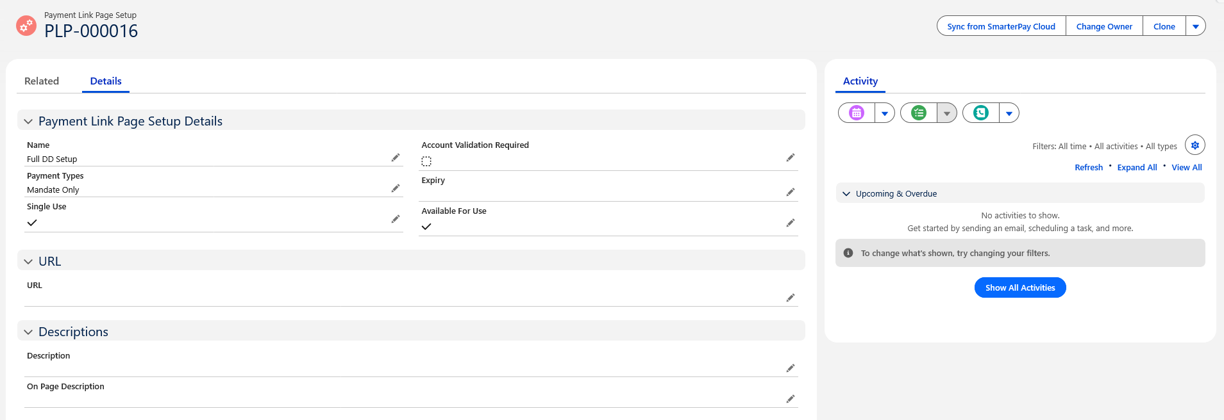Click Sync from SmarterPay Cloud button
This screenshot has width=1224, height=420.
point(1001,26)
